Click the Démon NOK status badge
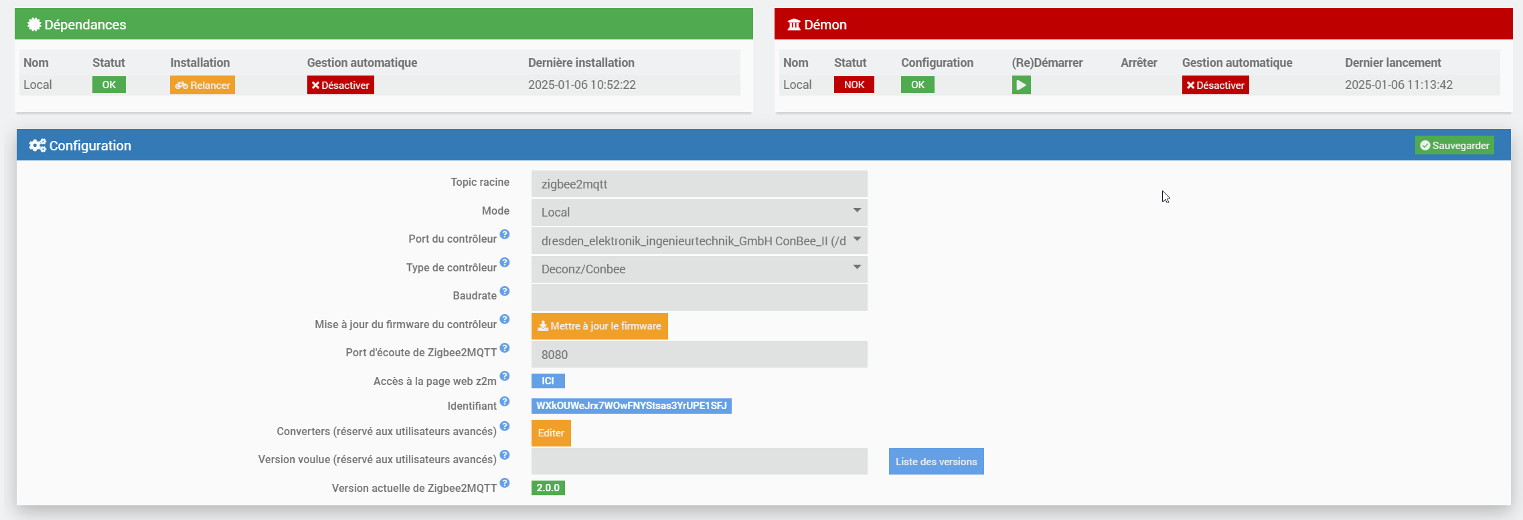The image size is (1523, 520). 854,85
